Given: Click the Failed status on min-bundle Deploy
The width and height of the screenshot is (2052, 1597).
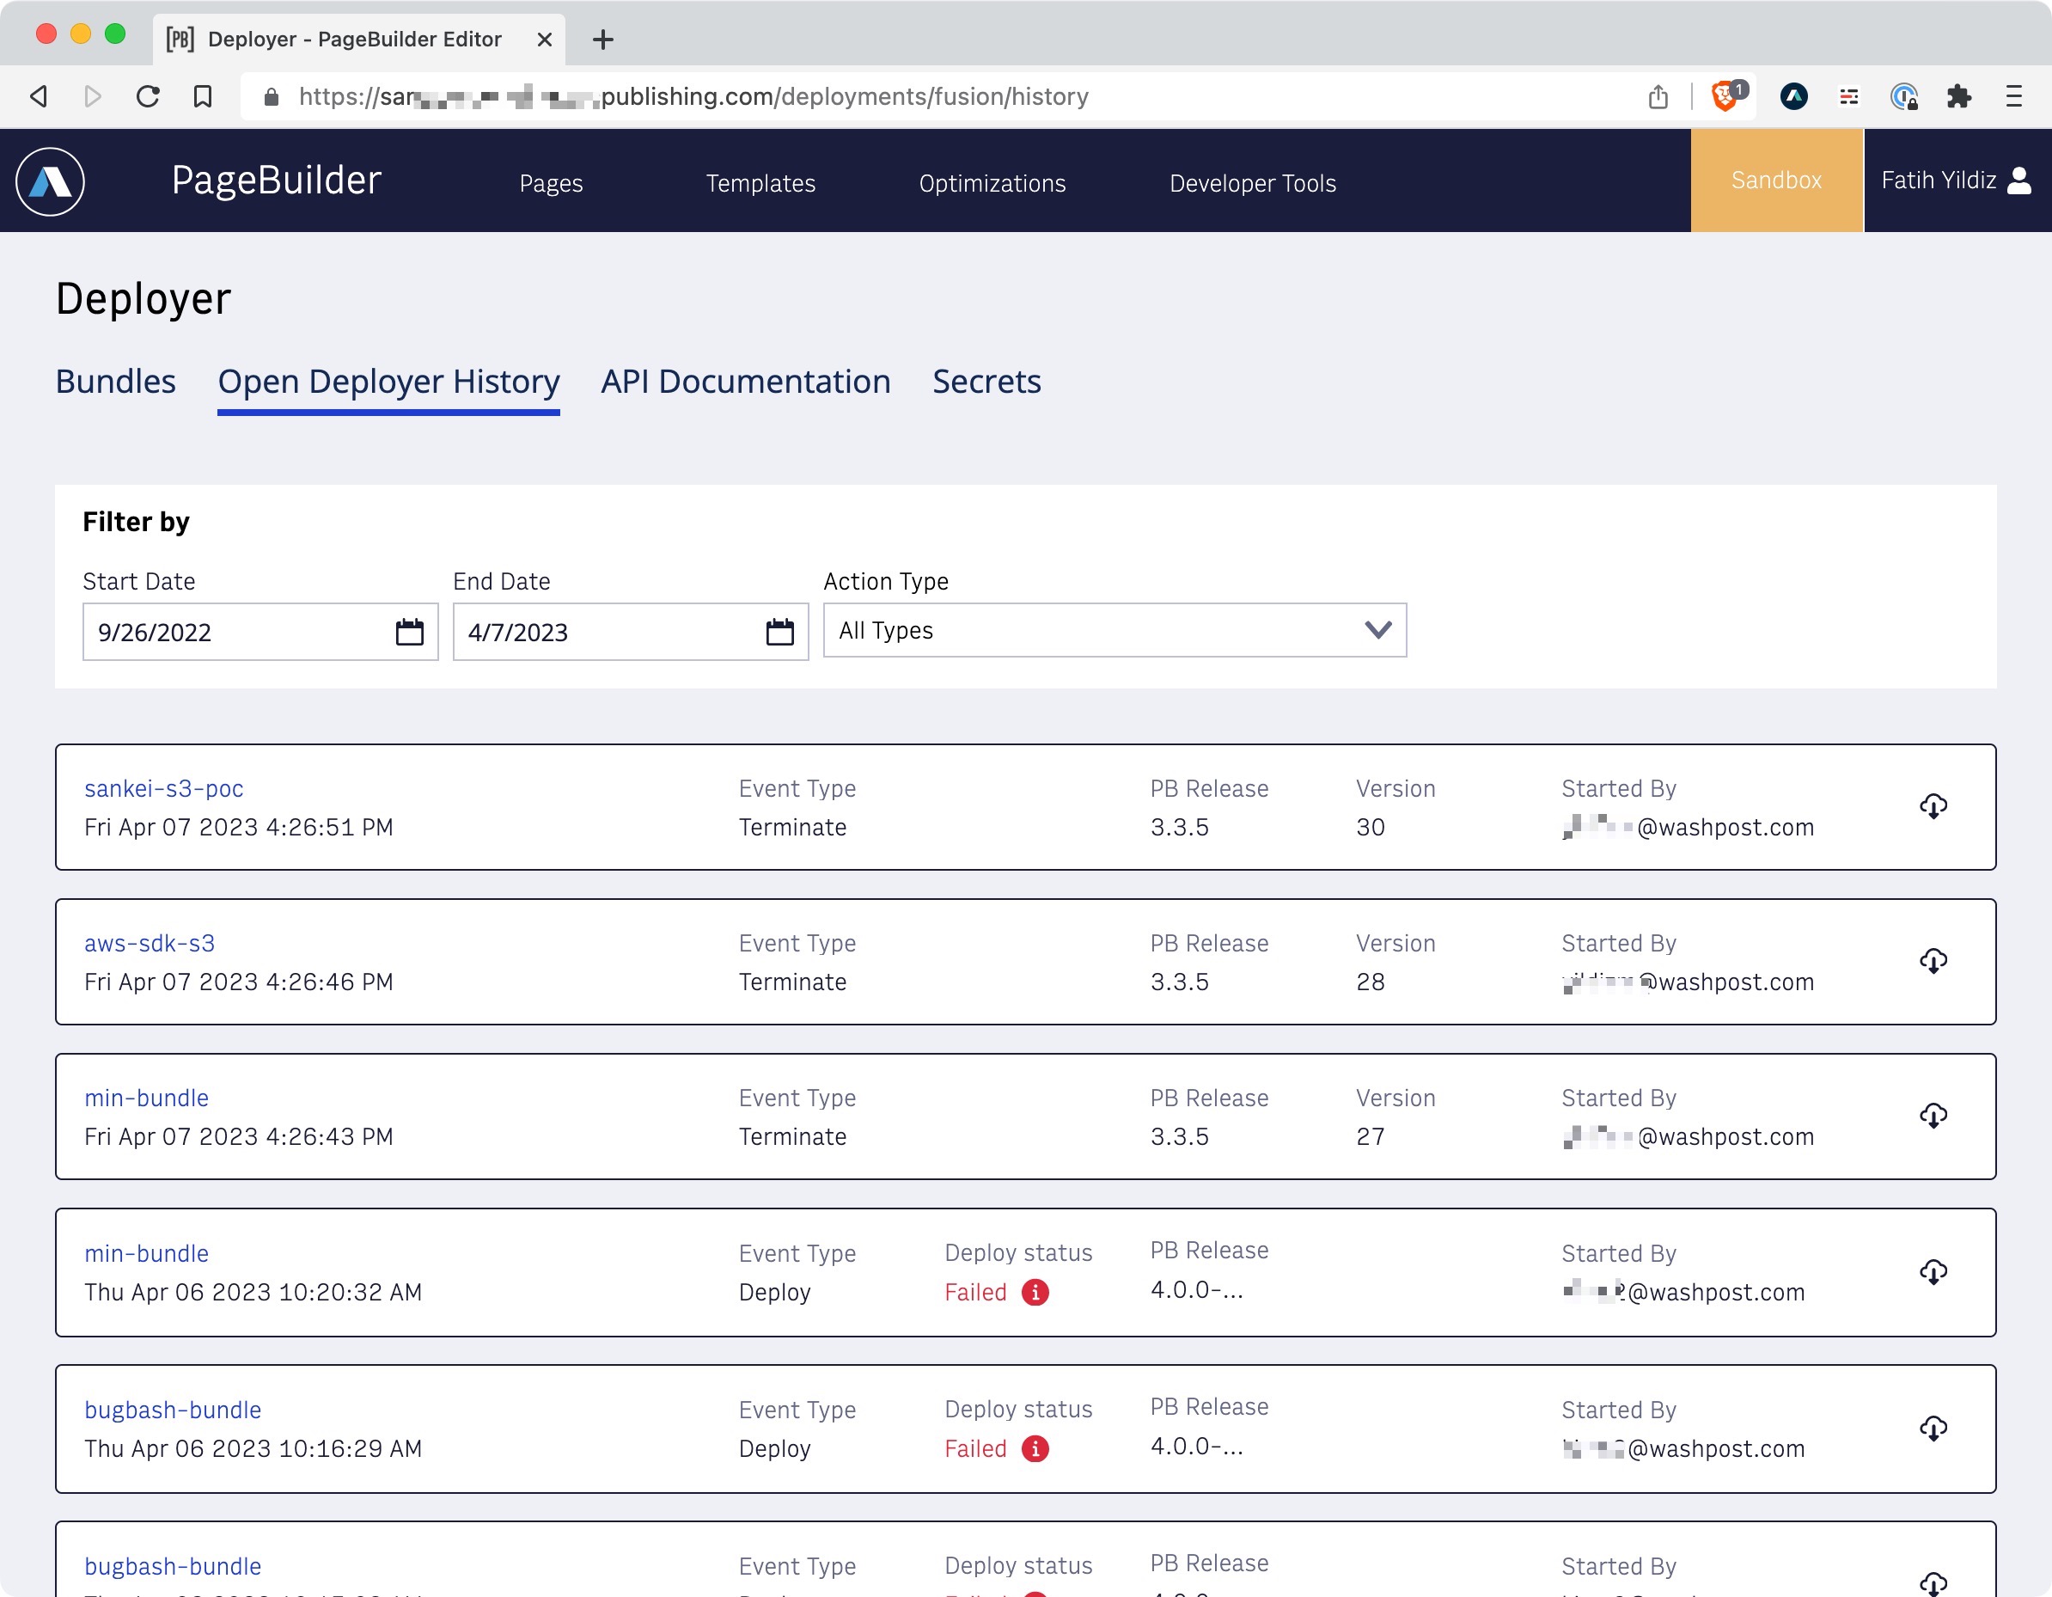Looking at the screenshot, I should click(975, 1293).
